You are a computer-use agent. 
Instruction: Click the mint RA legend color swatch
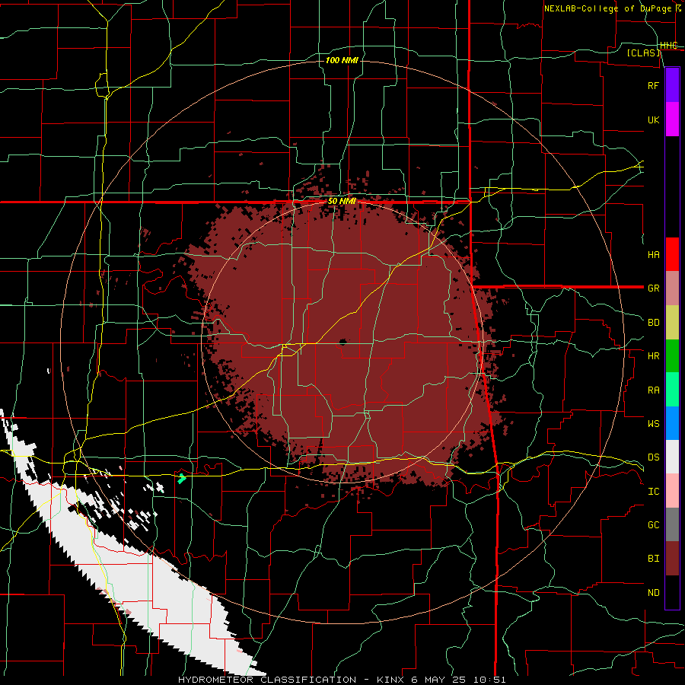[x=672, y=390]
